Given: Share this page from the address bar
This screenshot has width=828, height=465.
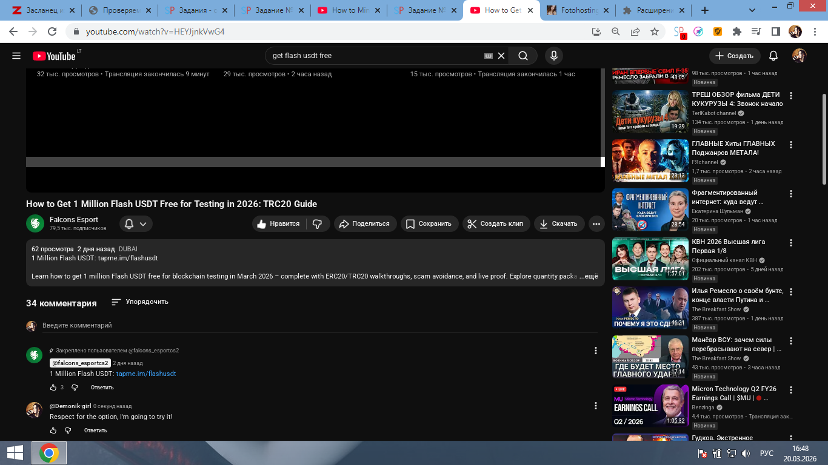Looking at the screenshot, I should coord(635,31).
